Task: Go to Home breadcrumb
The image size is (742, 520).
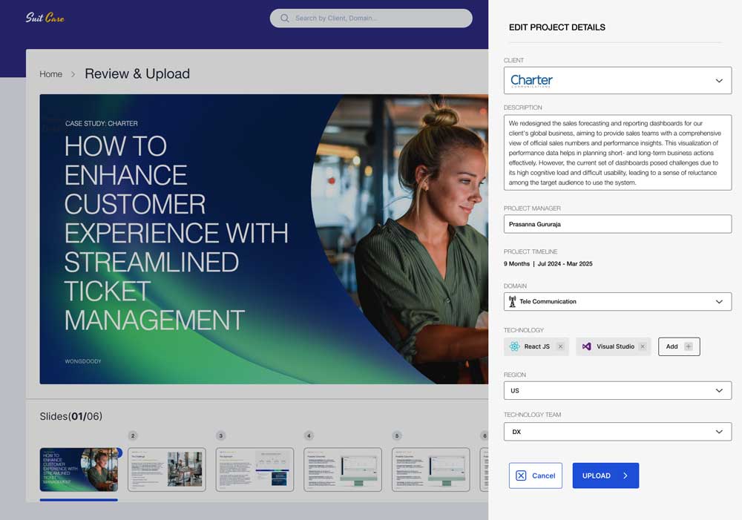Action: click(x=50, y=74)
